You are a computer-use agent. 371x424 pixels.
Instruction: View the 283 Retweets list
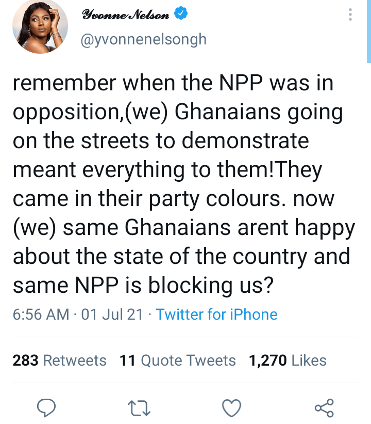click(60, 360)
